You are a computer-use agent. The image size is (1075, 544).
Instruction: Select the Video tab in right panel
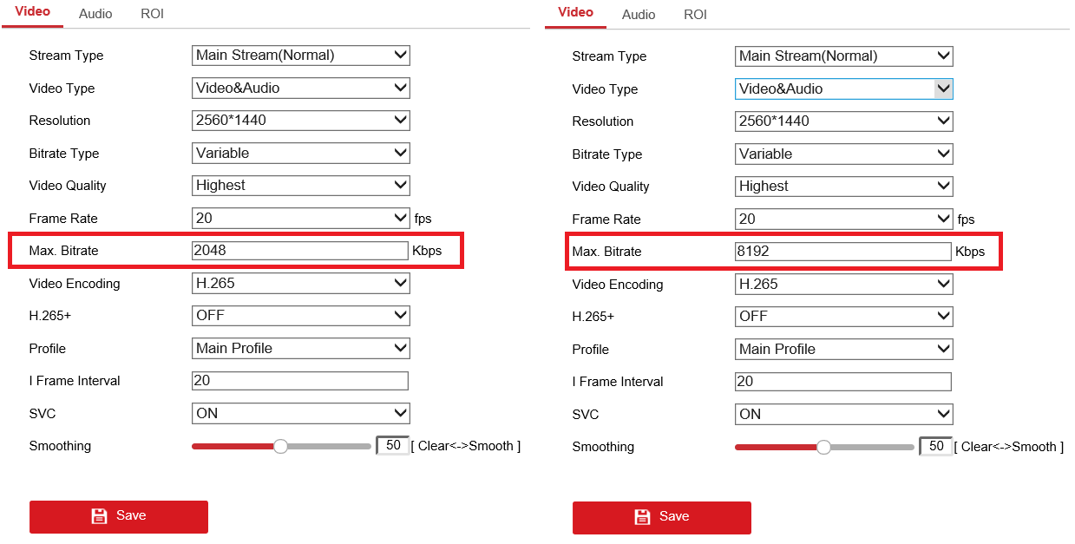575,12
